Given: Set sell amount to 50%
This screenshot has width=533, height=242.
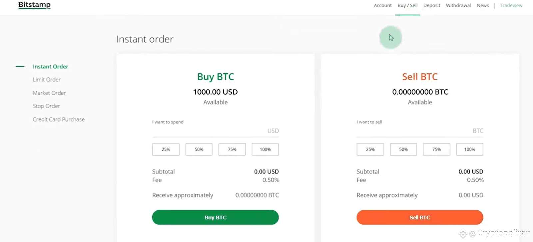Looking at the screenshot, I should (403, 149).
